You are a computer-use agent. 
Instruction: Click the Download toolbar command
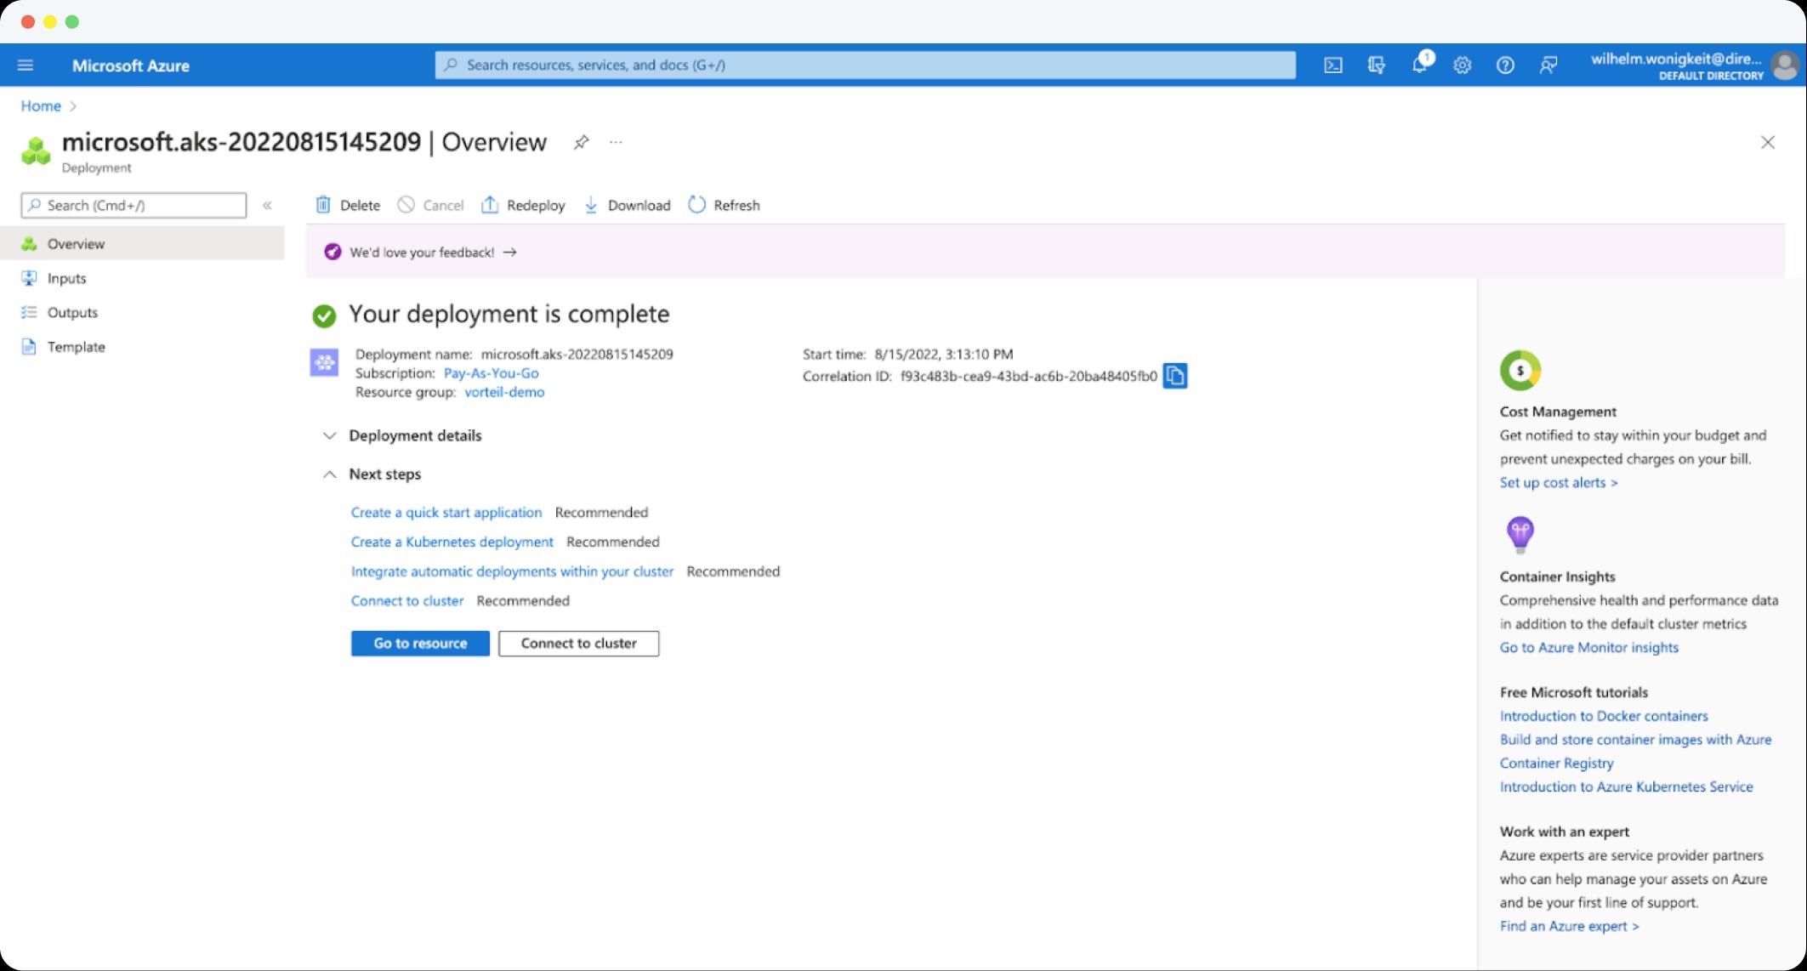[x=628, y=205]
